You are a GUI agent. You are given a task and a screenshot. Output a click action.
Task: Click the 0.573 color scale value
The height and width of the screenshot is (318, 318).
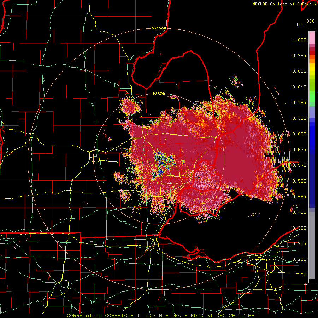(299, 165)
